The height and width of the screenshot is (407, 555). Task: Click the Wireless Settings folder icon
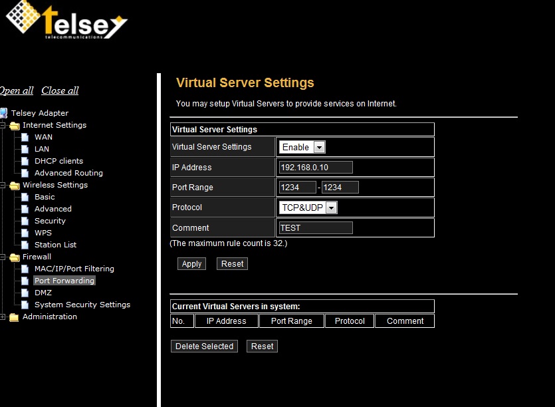click(x=14, y=185)
